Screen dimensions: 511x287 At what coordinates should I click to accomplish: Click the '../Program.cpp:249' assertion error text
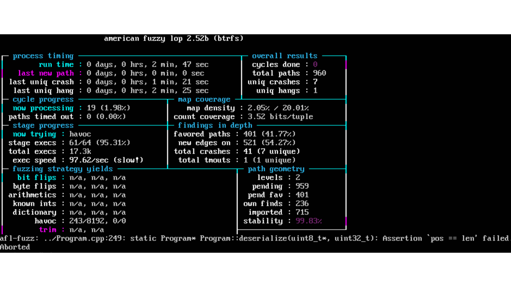click(77, 239)
